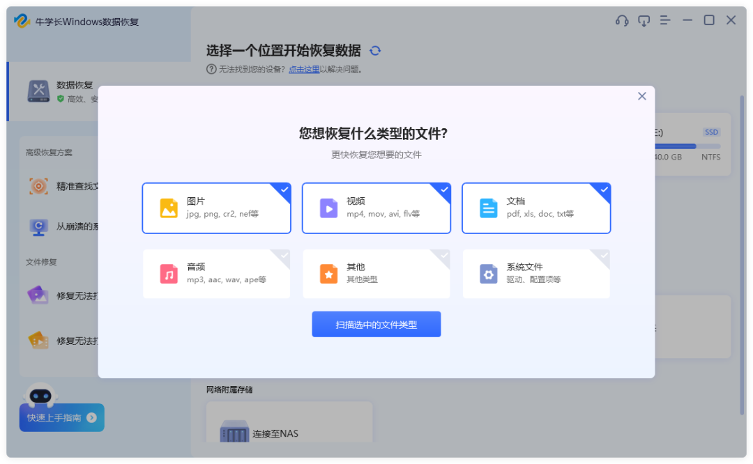Select the 图片 file type card
This screenshot has height=464, width=753.
[217, 208]
